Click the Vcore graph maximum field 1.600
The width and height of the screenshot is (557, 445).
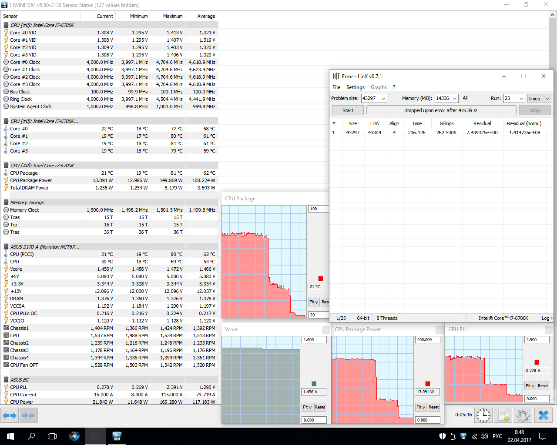click(314, 340)
